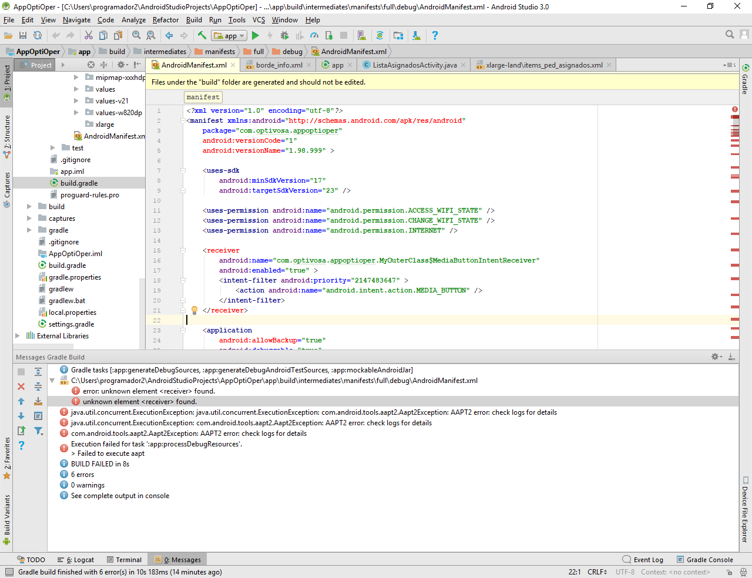Open Project Structure toolbar icon
The height and width of the screenshot is (578, 752).
(x=398, y=36)
